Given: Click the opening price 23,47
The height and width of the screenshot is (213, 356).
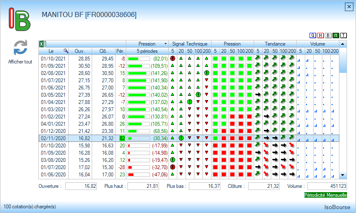Looking at the screenshot, I should (x=84, y=124).
